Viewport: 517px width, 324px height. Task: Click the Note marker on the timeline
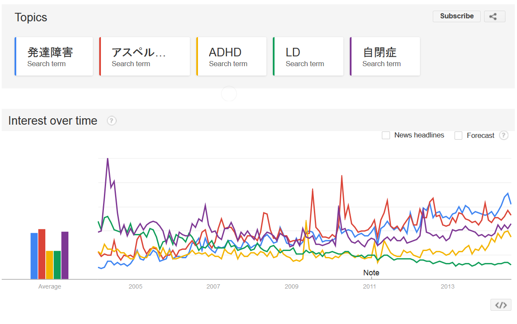371,272
